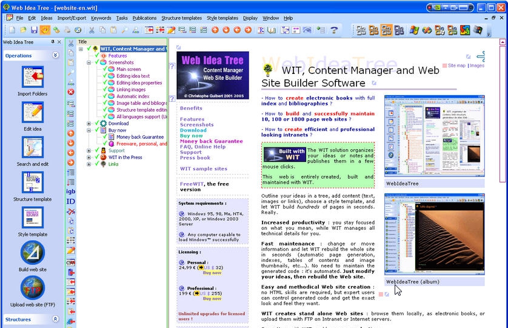Click the scissors icon in the top toolbar

pos(92,30)
